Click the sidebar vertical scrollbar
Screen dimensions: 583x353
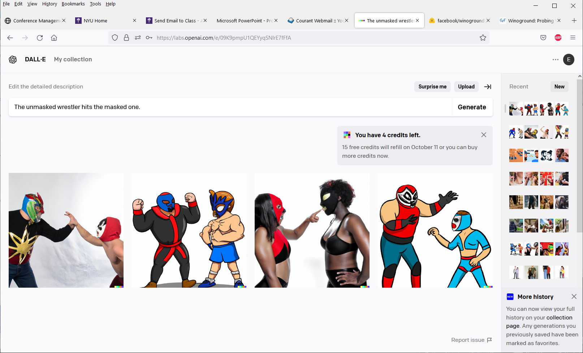(x=580, y=155)
